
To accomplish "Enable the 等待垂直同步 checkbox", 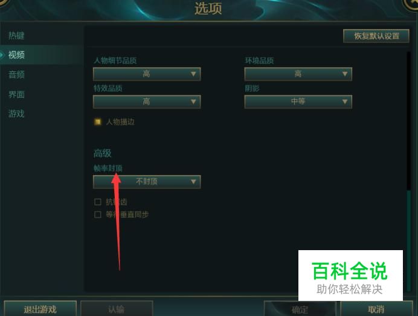I will tap(98, 214).
